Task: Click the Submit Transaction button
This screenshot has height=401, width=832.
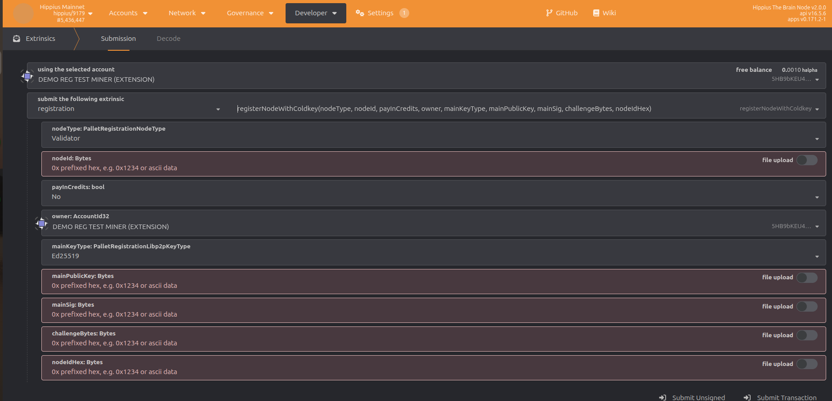Action: coord(781,397)
